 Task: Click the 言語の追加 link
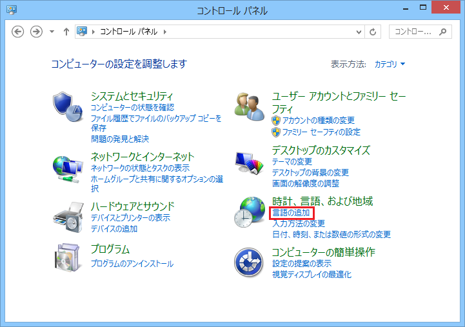291,212
